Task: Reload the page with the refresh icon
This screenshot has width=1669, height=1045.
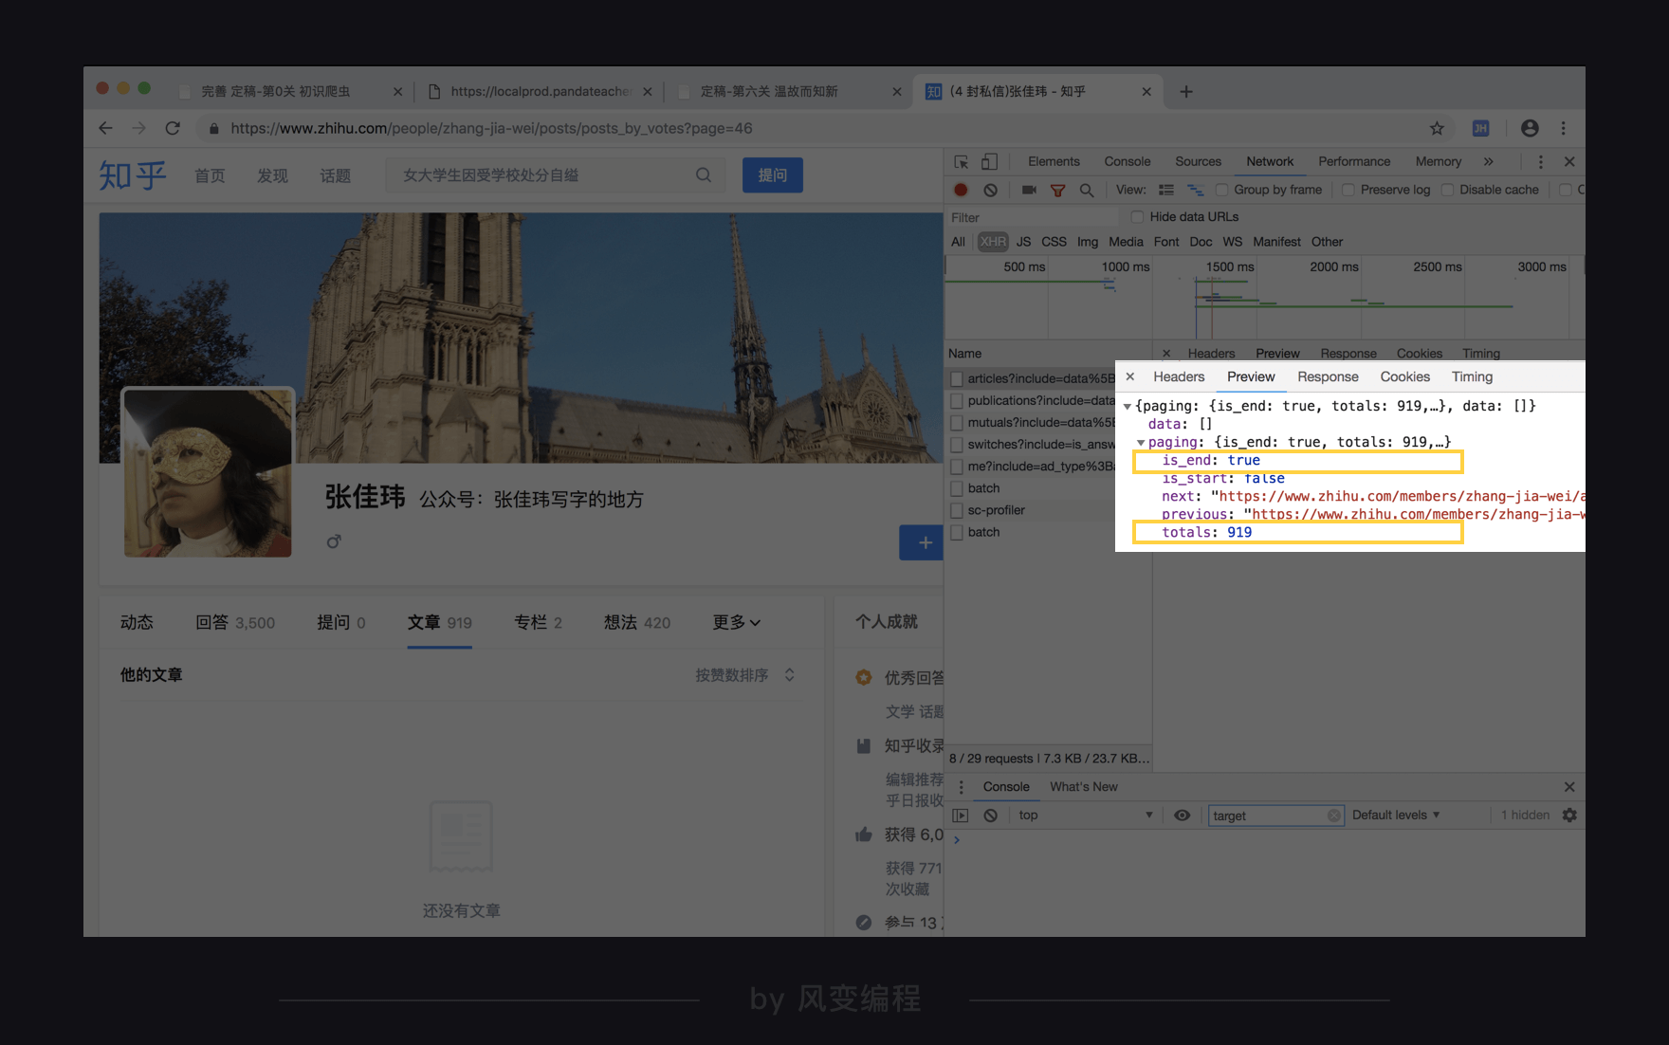Action: 173,128
